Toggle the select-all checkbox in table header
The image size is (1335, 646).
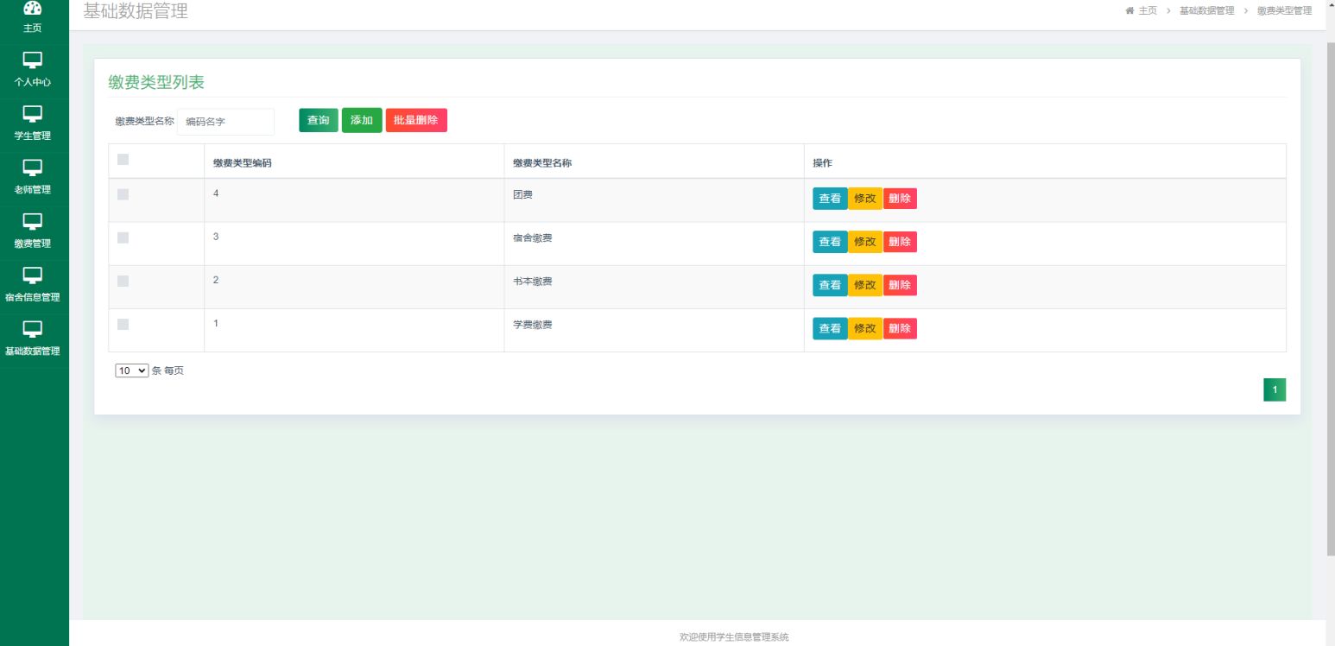123,159
